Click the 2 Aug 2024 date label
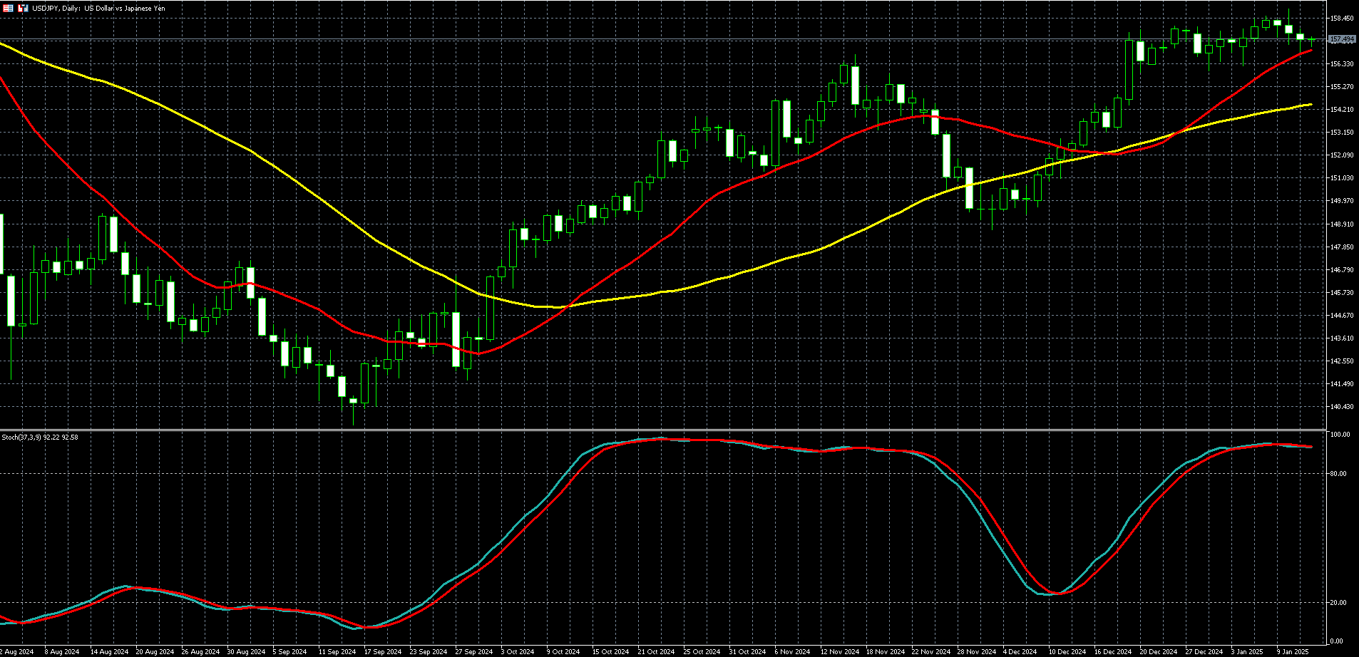 tap(16, 651)
